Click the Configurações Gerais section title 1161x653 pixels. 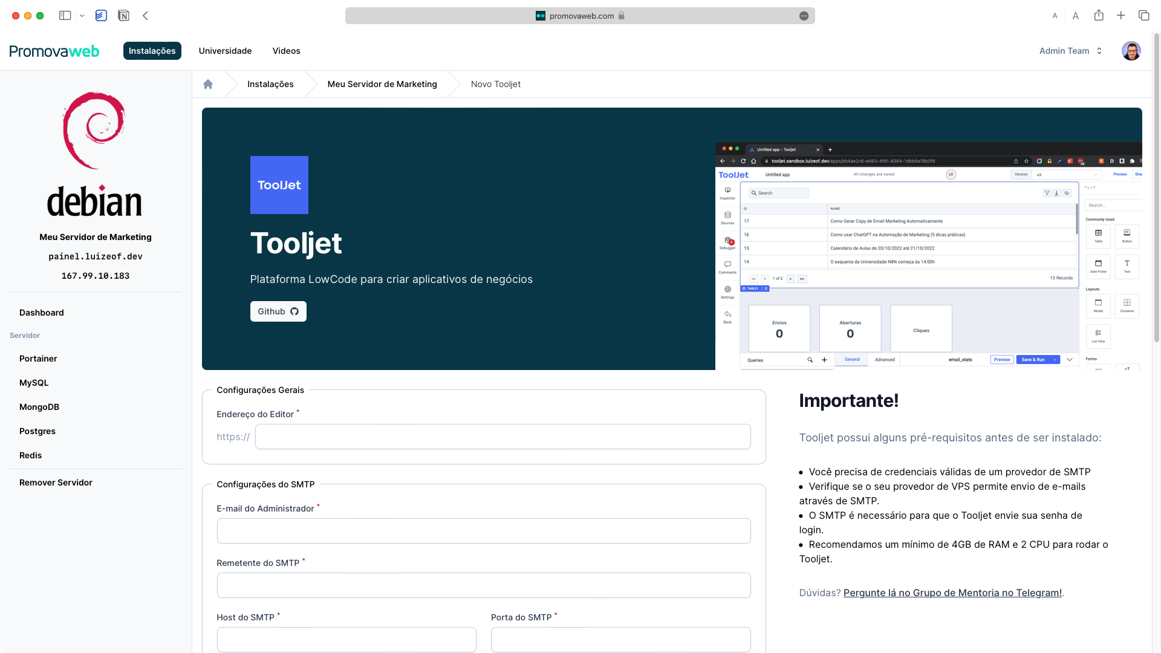pyautogui.click(x=261, y=390)
